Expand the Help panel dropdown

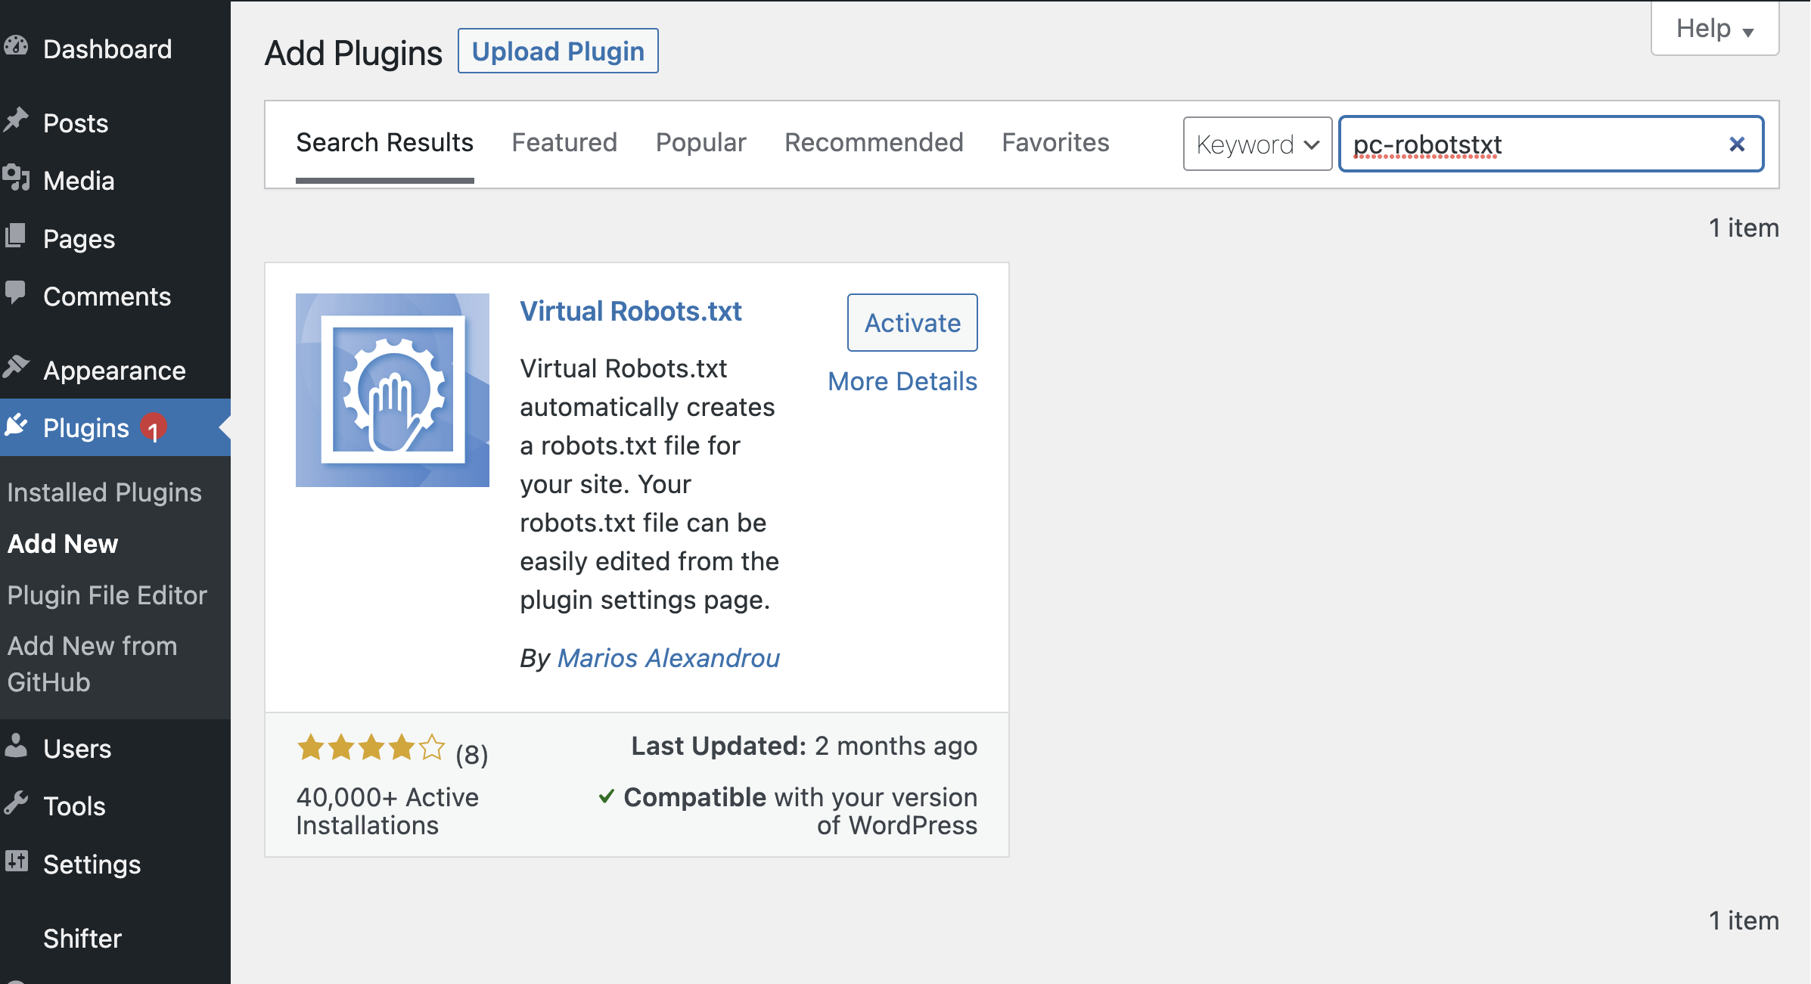[1714, 29]
